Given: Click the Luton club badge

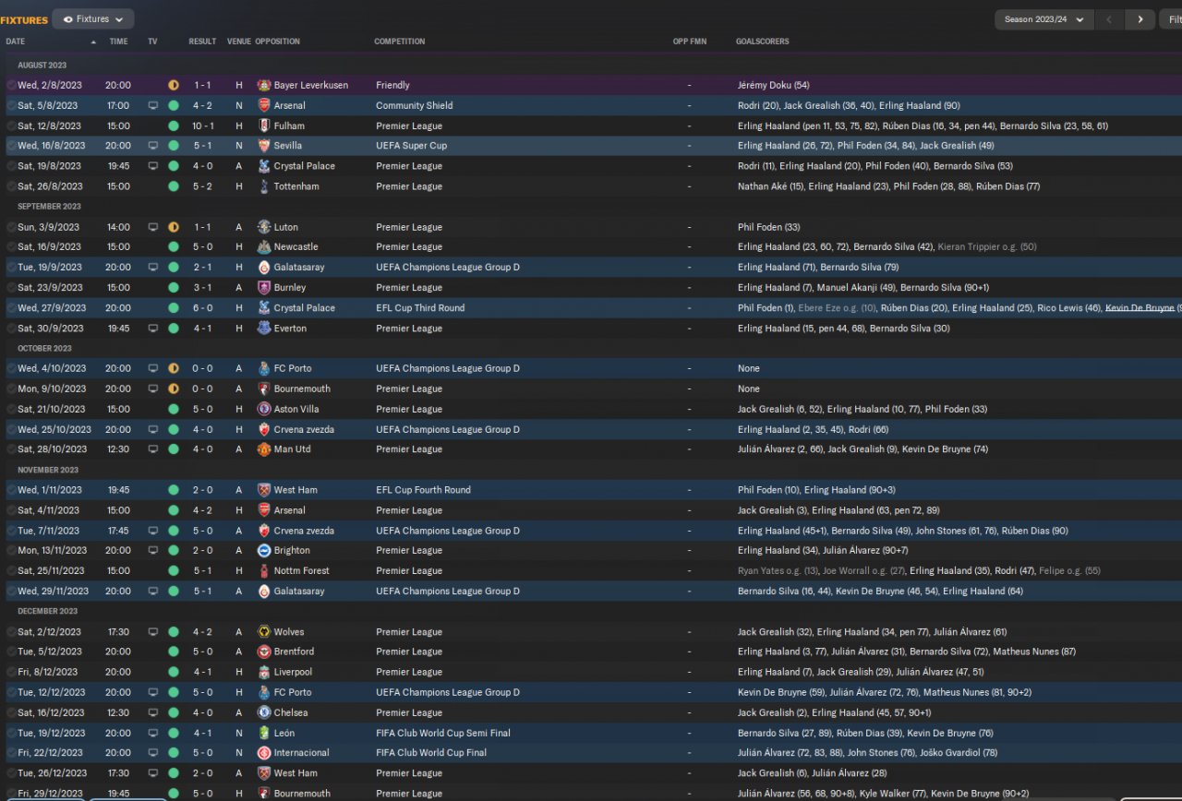Looking at the screenshot, I should pos(264,227).
